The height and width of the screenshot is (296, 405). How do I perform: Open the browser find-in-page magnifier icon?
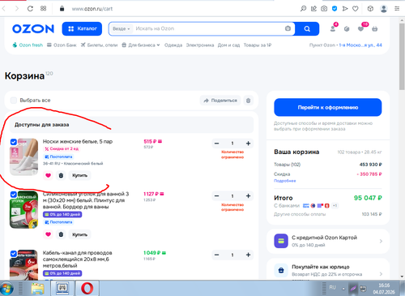[303, 9]
